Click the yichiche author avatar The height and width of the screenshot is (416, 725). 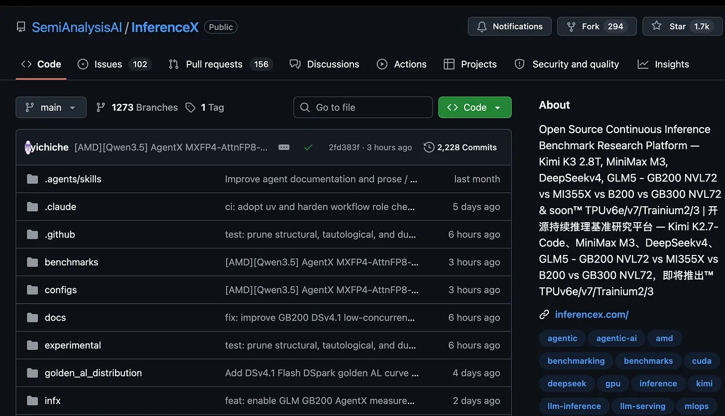click(x=28, y=147)
